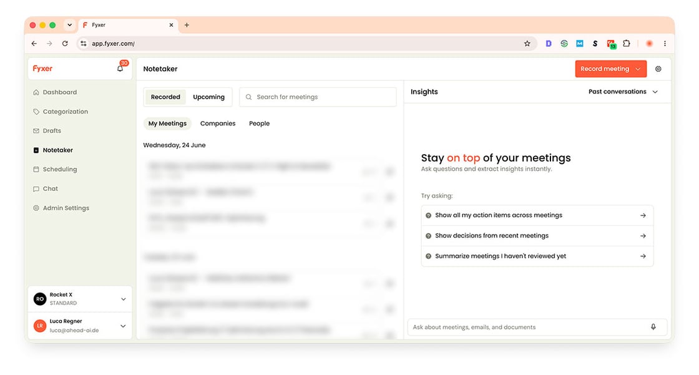Open the notifications bell icon
The width and height of the screenshot is (699, 375).
(x=120, y=69)
